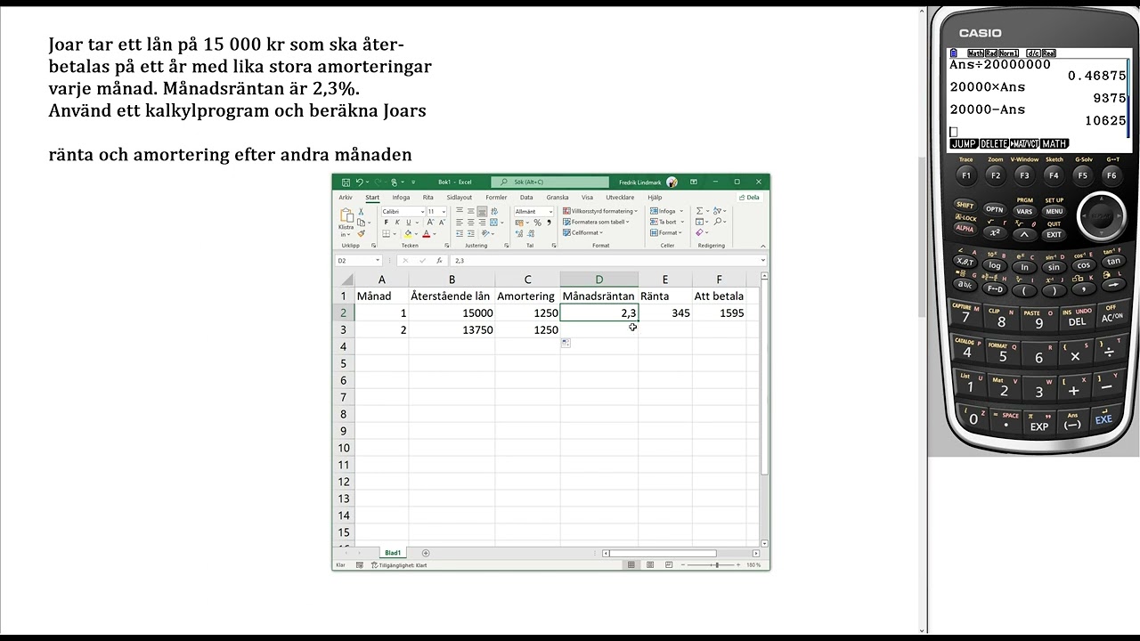Click the sin key on calculator
This screenshot has height=641, width=1140.
point(1054,266)
